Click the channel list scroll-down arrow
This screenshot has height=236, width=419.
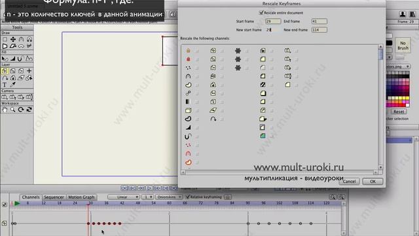pyautogui.click(x=380, y=167)
